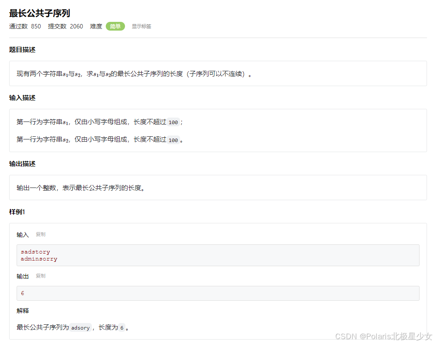The image size is (434, 344).
Task: Click the 输出一个整数 output description line
Action: click(80, 188)
